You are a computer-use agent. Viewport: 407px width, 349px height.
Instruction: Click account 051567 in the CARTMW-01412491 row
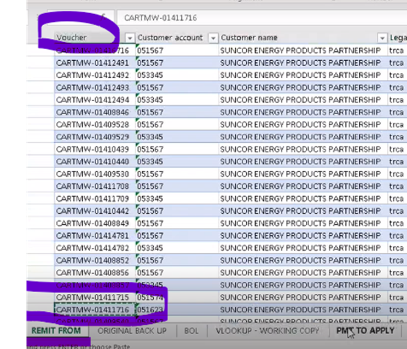point(177,63)
